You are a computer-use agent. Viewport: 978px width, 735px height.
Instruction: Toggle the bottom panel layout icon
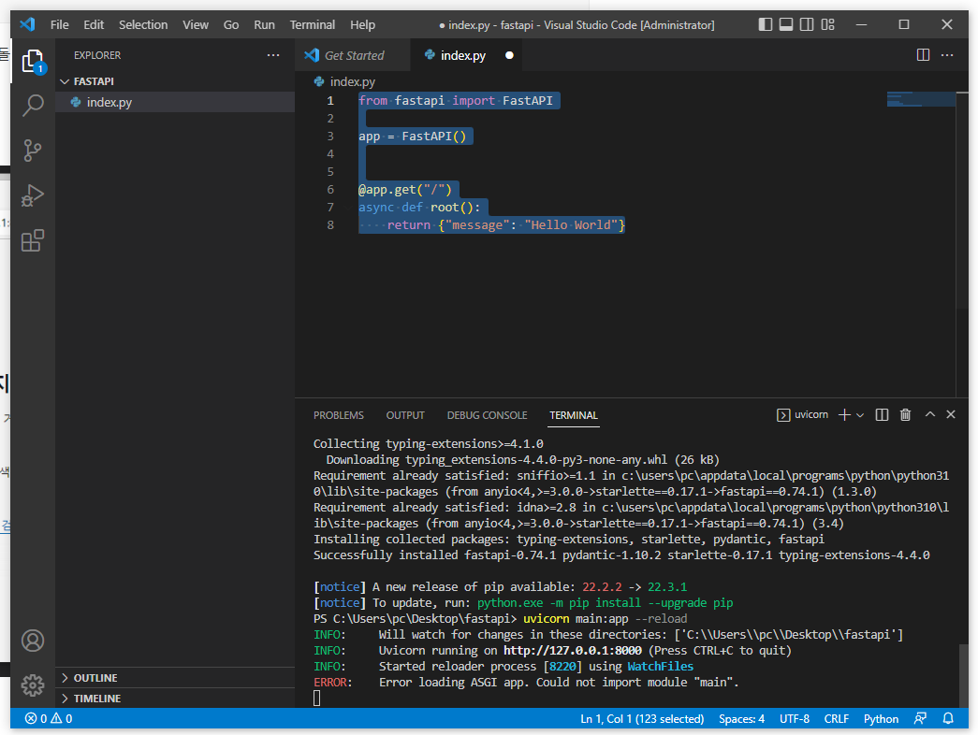coord(786,24)
